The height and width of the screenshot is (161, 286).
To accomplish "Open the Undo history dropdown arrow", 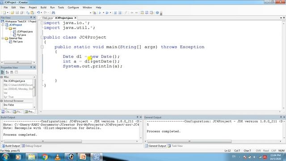I will pos(42,13).
